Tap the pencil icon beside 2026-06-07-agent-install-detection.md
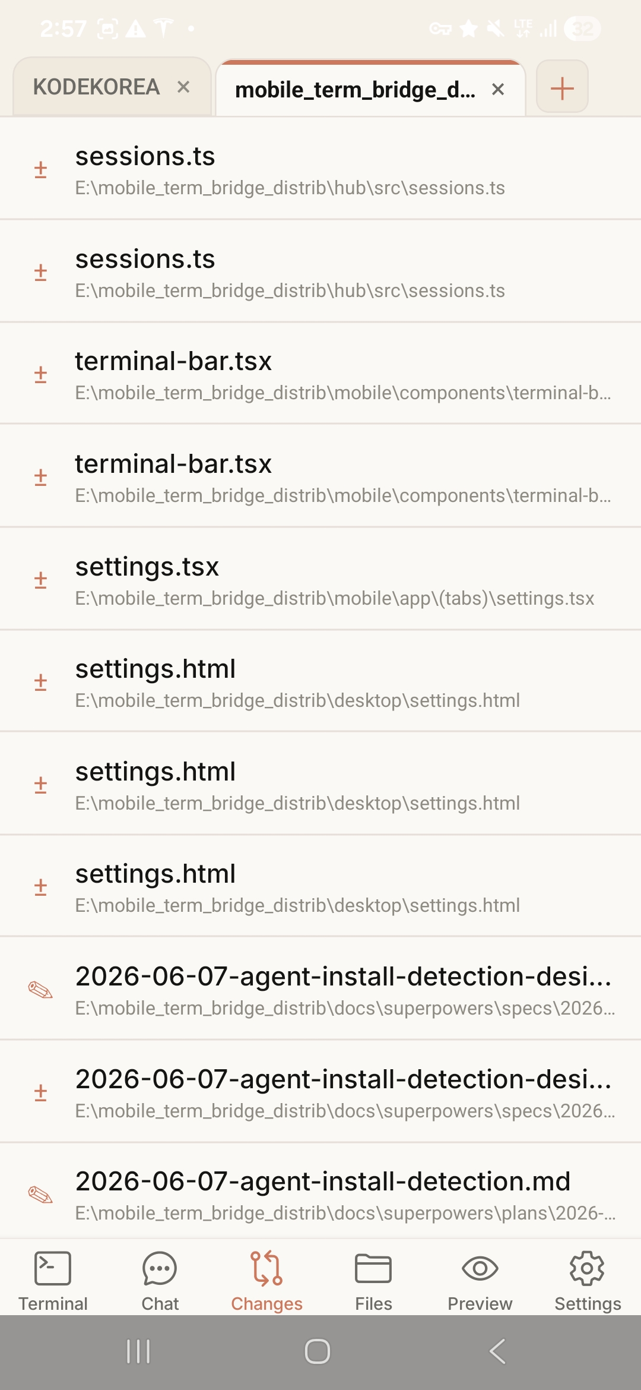641x1390 pixels. [x=40, y=1195]
